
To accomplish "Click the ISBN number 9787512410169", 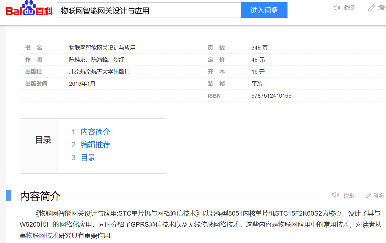I will click(271, 96).
